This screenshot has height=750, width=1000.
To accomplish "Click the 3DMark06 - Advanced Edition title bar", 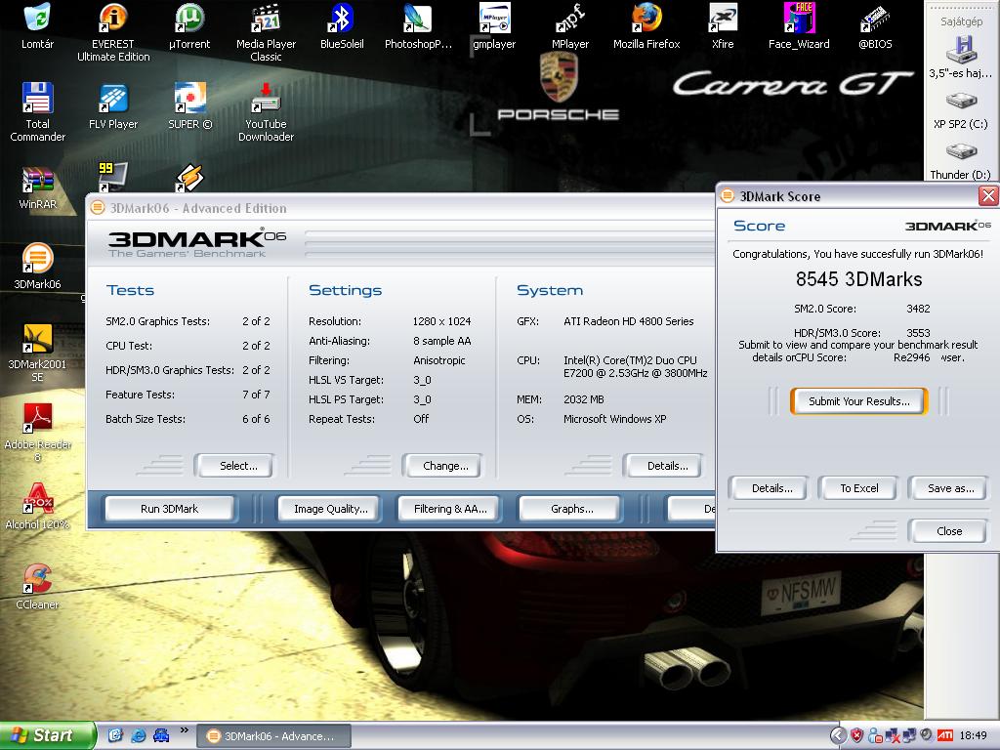I will point(400,208).
